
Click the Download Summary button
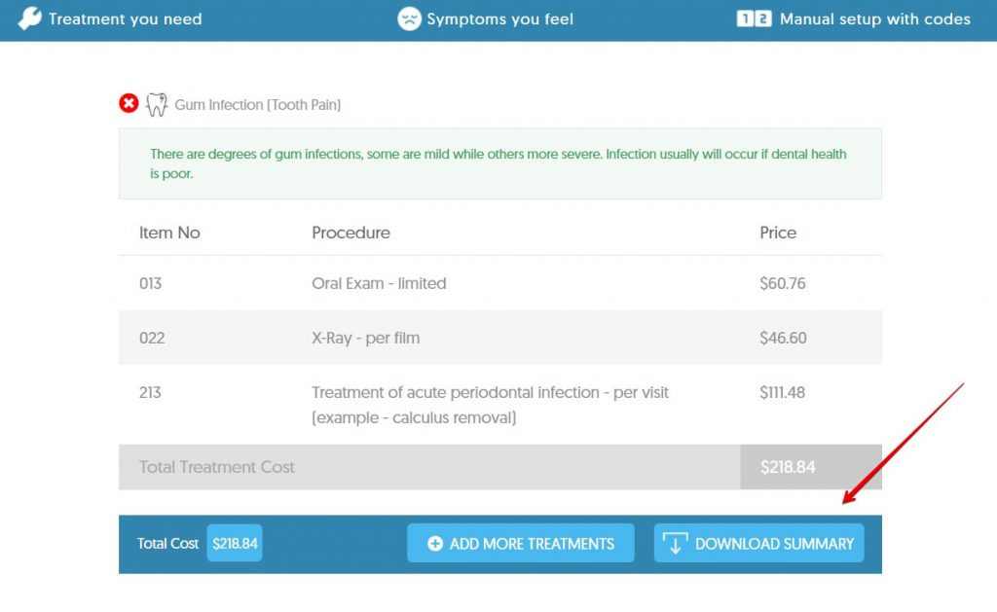coord(758,543)
